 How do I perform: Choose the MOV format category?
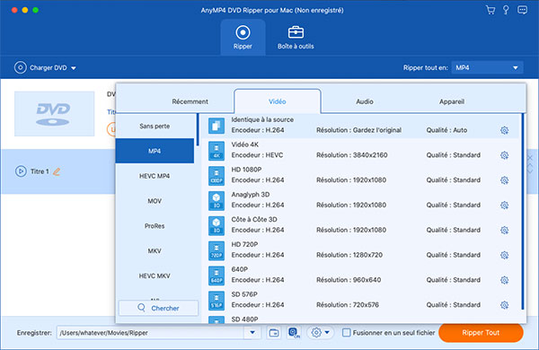(155, 201)
